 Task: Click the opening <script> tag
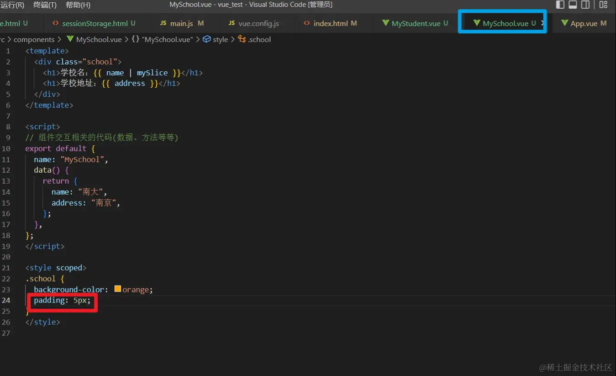click(x=43, y=127)
